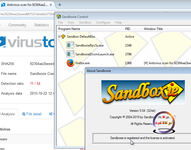Image resolution: width=191 pixels, height=150 pixels.
Task: Click the SandboxieRpcSs.exe program icon
Action: tap(70, 45)
